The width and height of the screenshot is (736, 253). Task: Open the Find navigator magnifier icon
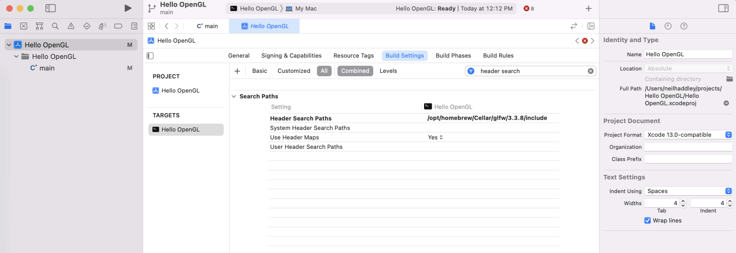tap(55, 26)
